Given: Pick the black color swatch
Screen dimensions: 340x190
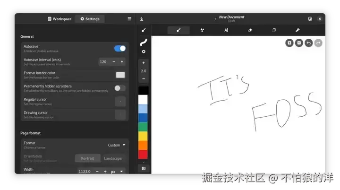Looking at the screenshot, I should click(x=143, y=90).
